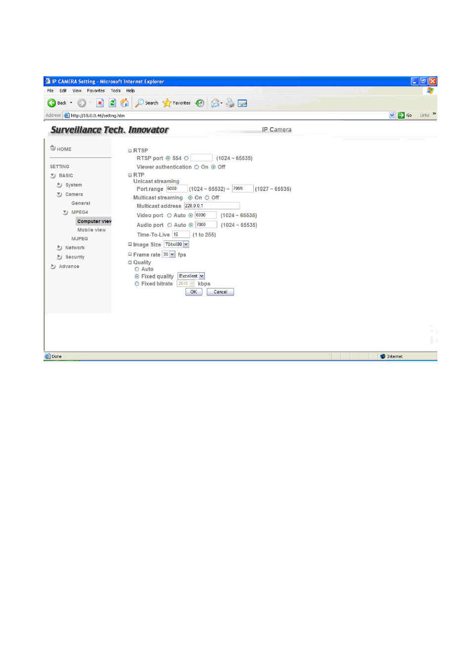Screen dimensions: 472x668
Task: Open the Mail toolbar icon
Action: click(x=215, y=103)
